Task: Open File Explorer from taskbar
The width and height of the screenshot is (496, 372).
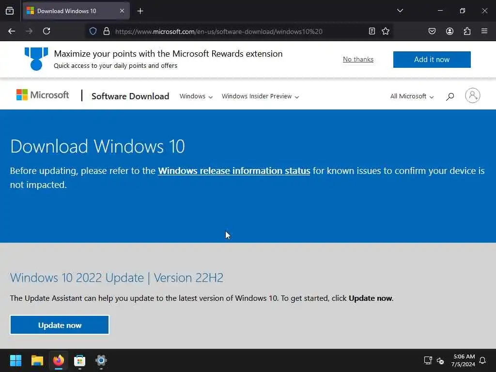Action: 37,360
